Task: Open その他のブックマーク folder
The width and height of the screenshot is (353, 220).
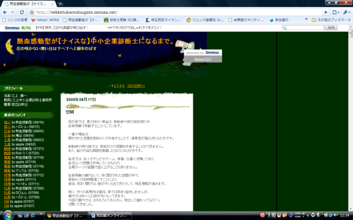Action: tap(331, 20)
